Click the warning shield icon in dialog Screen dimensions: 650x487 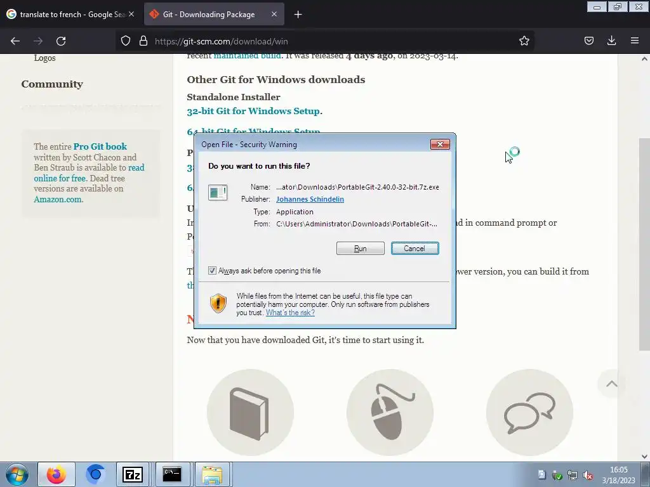218,303
